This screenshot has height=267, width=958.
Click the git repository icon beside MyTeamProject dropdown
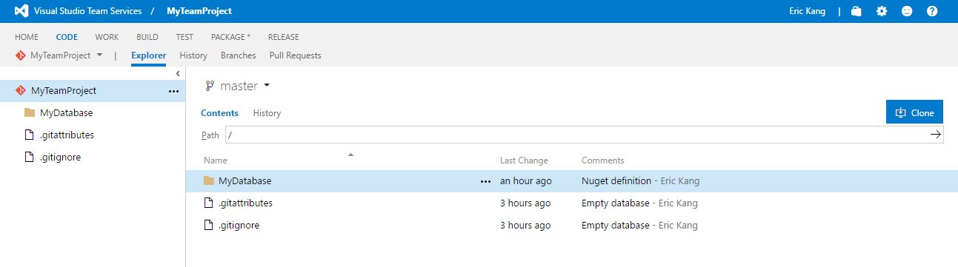point(21,55)
